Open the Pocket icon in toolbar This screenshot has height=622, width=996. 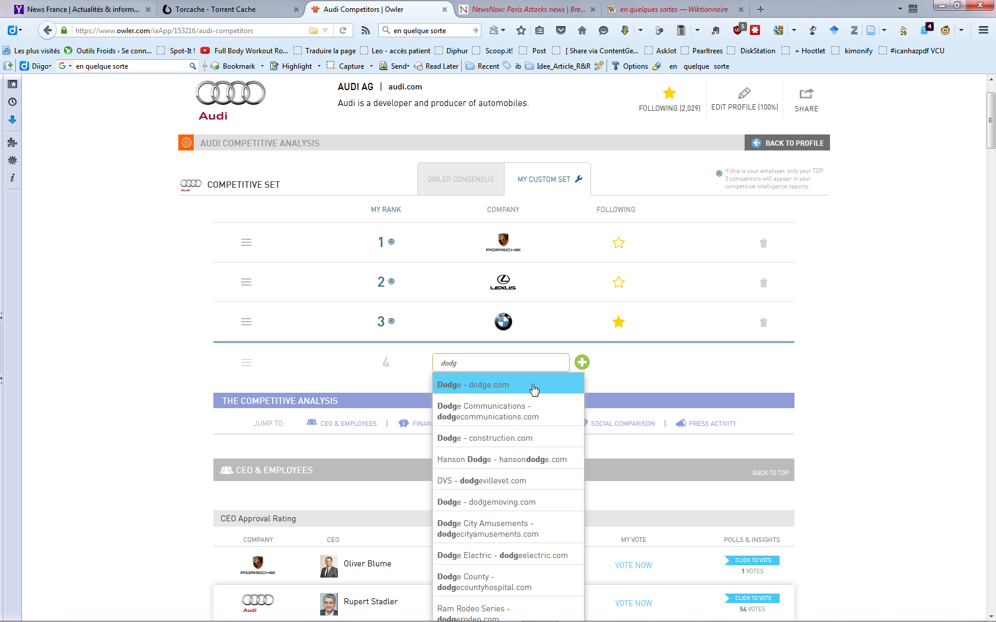561,30
